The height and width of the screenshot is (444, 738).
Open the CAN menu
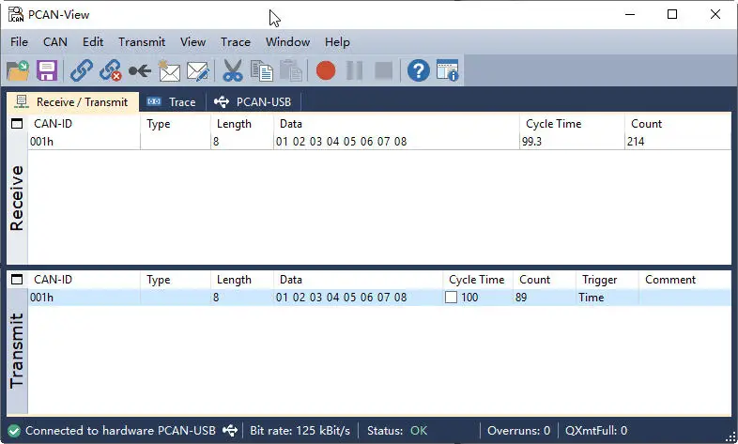[x=55, y=42]
